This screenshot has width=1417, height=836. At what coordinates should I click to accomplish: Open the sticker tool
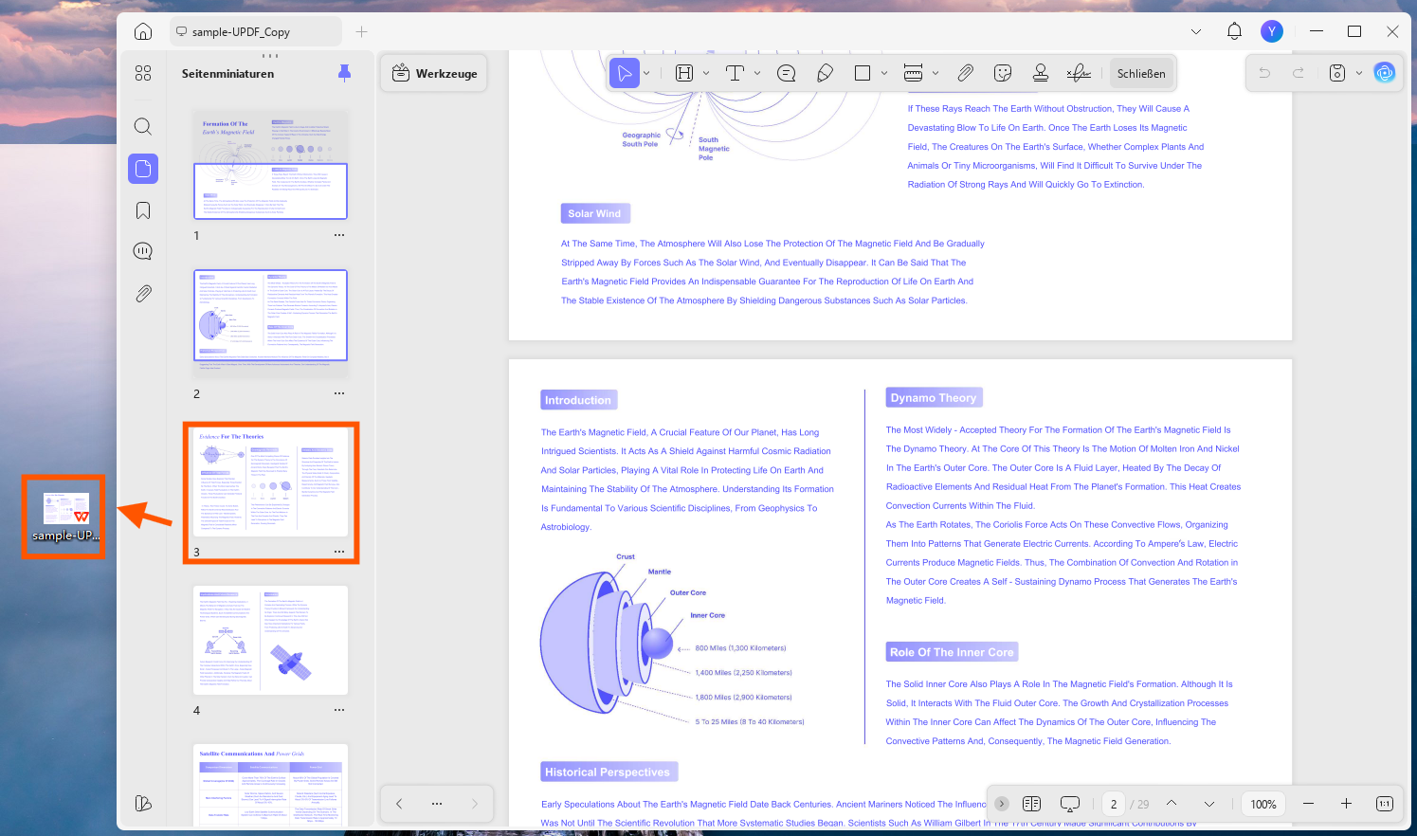[x=1003, y=73]
